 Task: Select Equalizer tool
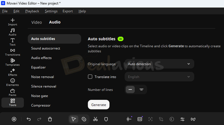point(39,67)
